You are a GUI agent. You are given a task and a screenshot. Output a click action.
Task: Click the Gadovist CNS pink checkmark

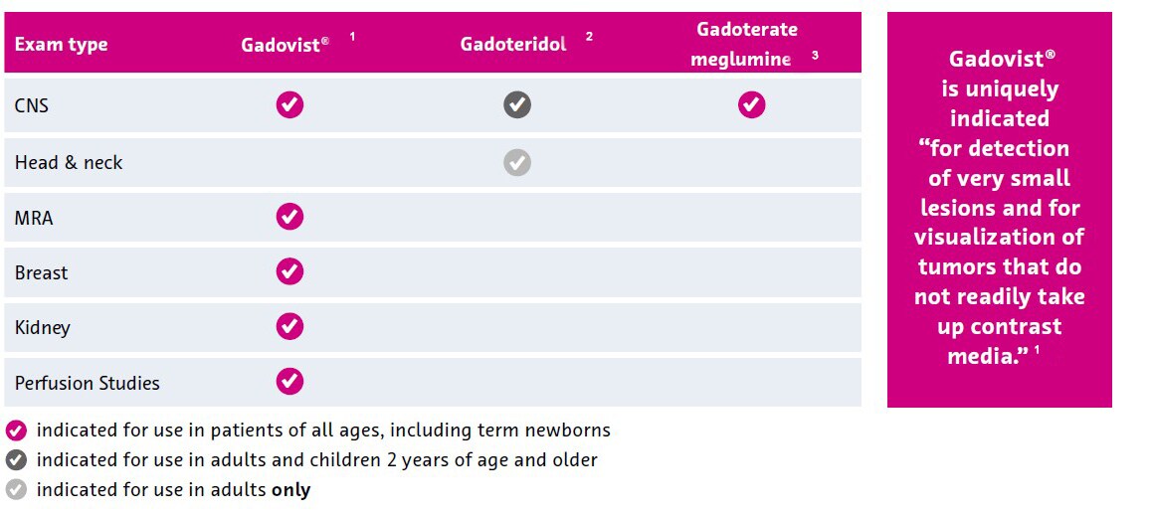(x=289, y=105)
